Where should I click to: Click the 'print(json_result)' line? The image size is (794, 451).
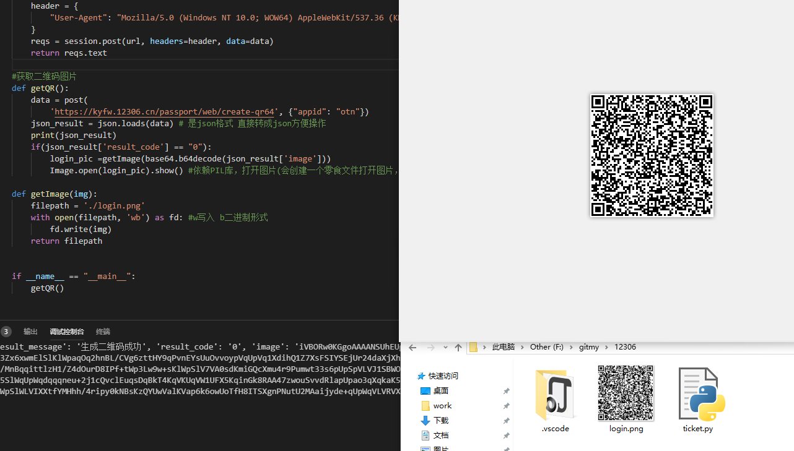click(x=74, y=135)
